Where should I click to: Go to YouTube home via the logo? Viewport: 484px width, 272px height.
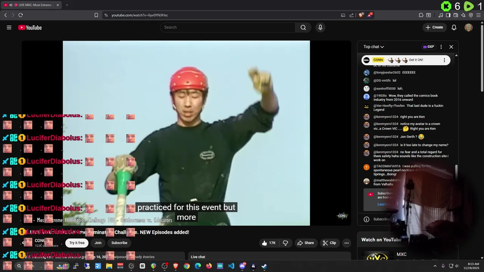pyautogui.click(x=30, y=28)
